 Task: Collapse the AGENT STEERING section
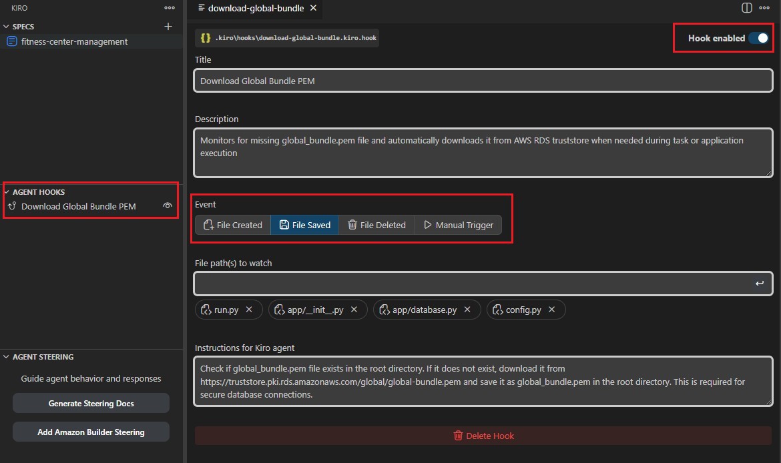coord(7,357)
